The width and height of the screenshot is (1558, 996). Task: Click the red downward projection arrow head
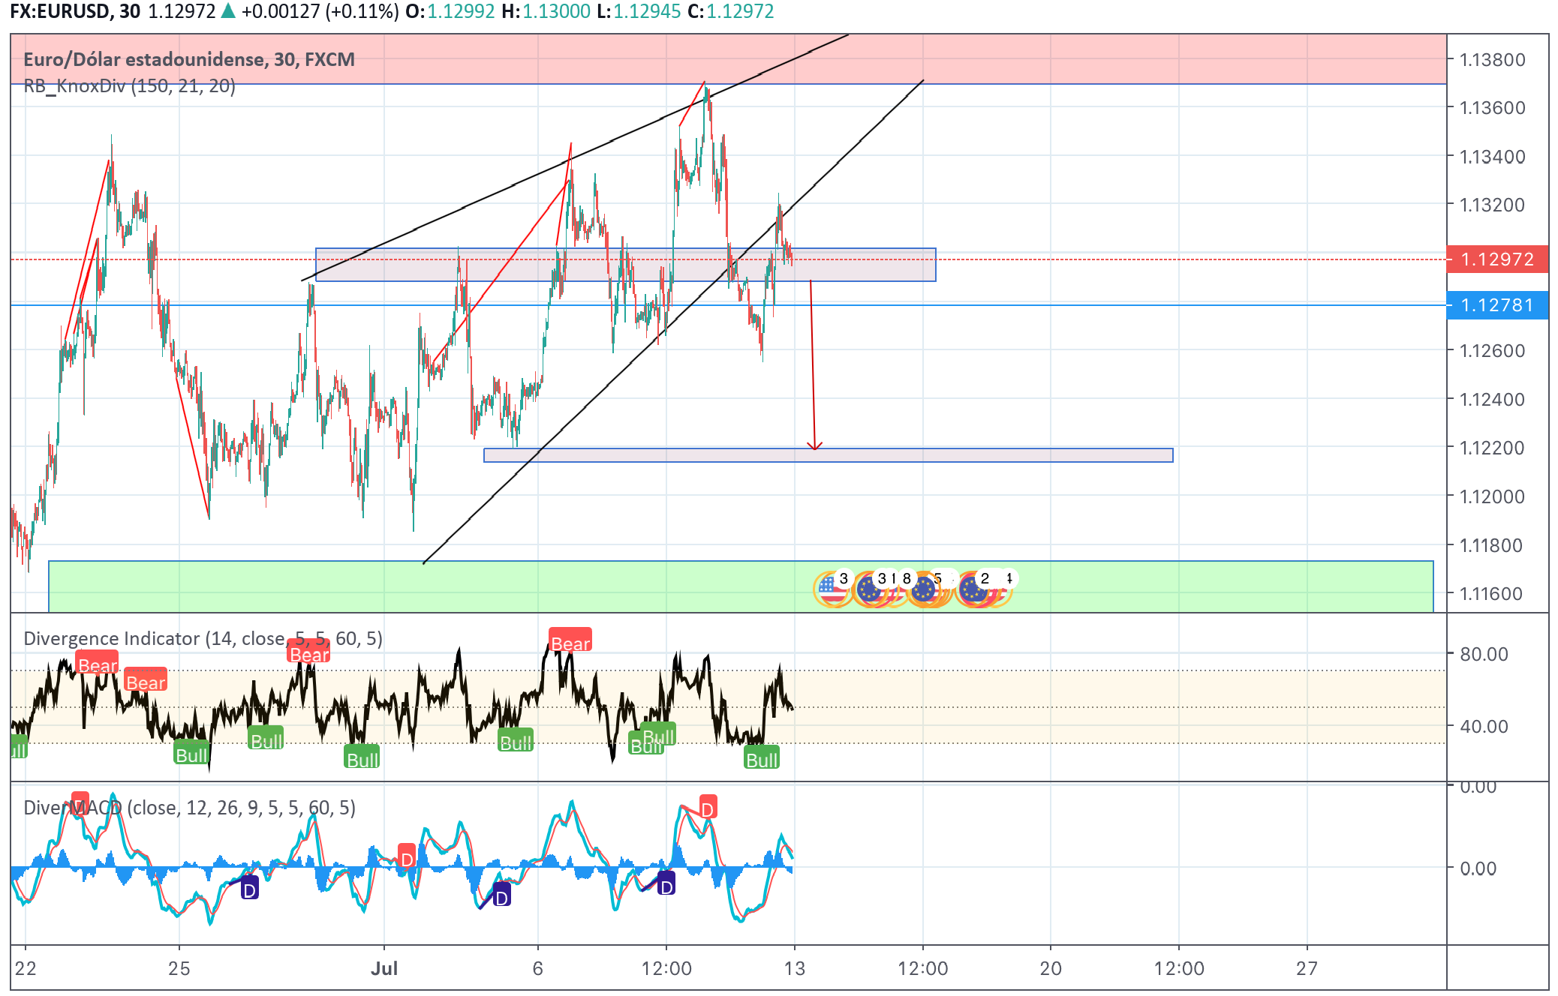(814, 446)
